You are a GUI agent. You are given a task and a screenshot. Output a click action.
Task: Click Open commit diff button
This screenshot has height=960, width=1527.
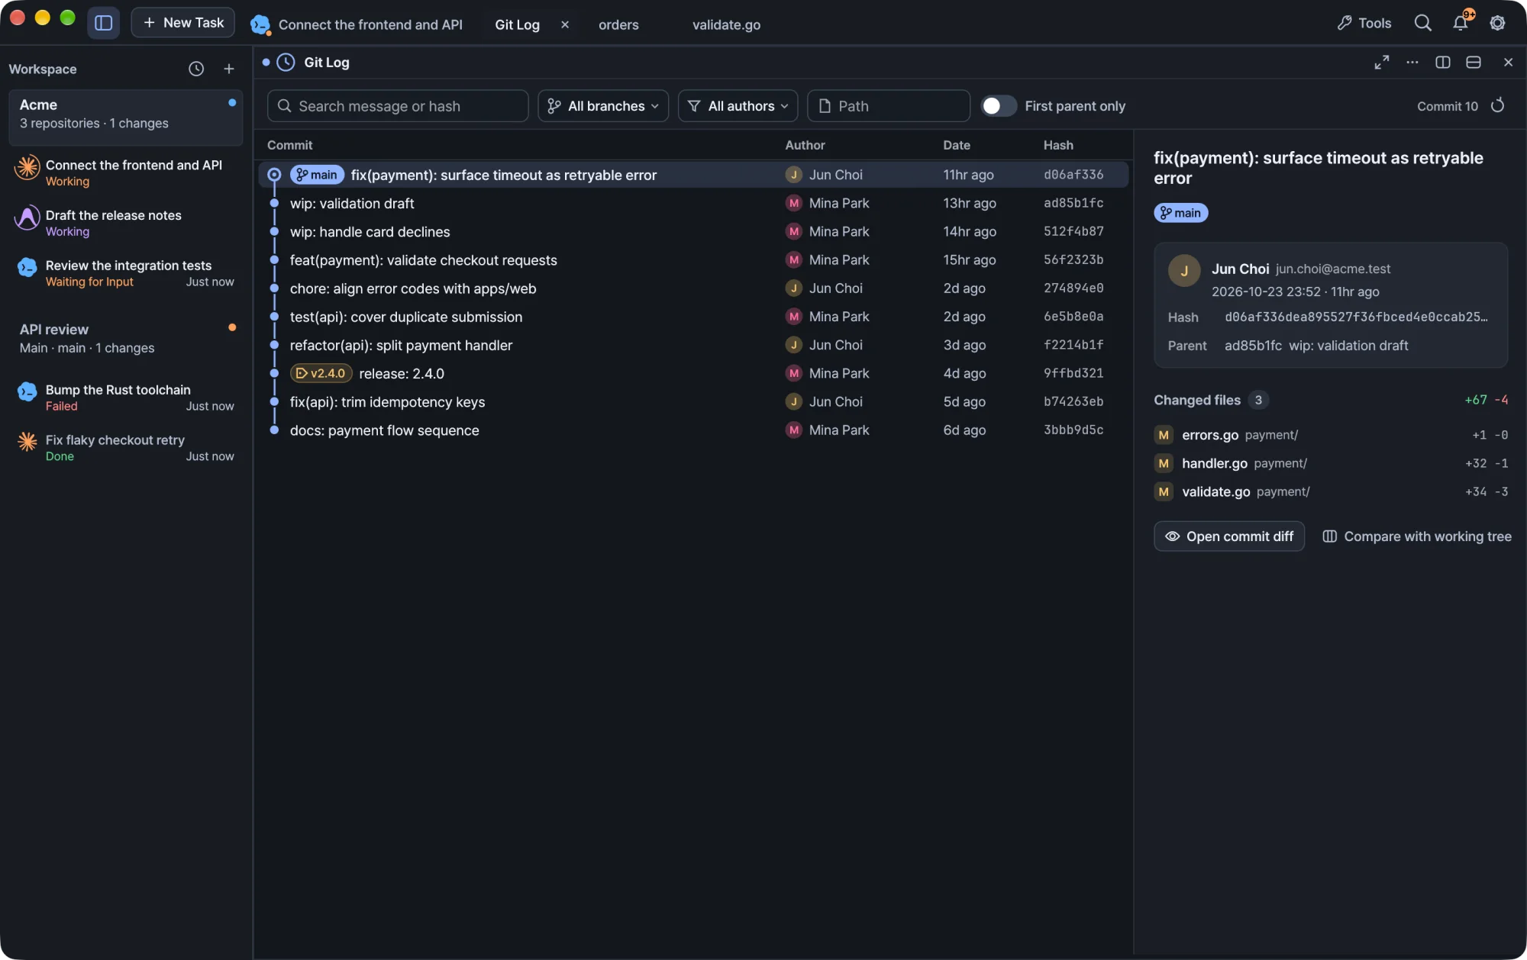tap(1228, 536)
